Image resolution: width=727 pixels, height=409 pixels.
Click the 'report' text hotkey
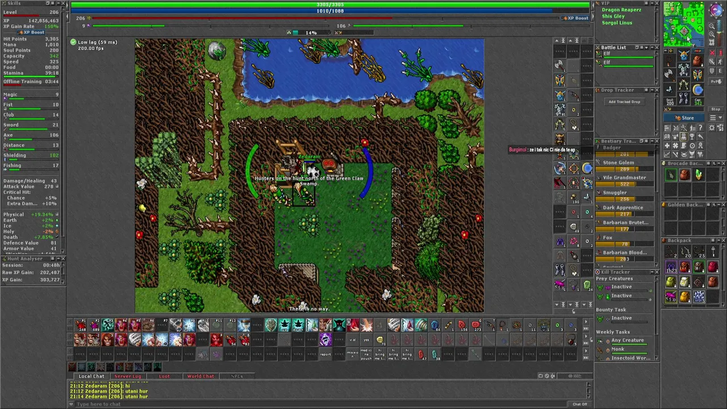325,354
